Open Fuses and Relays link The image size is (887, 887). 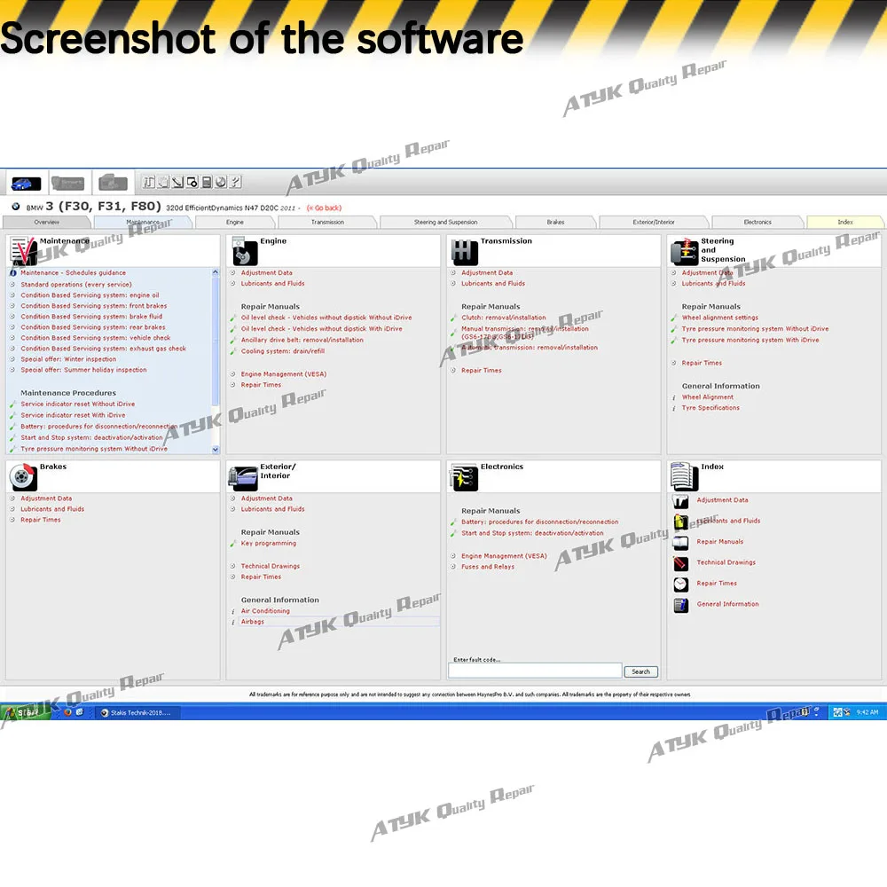coord(488,567)
